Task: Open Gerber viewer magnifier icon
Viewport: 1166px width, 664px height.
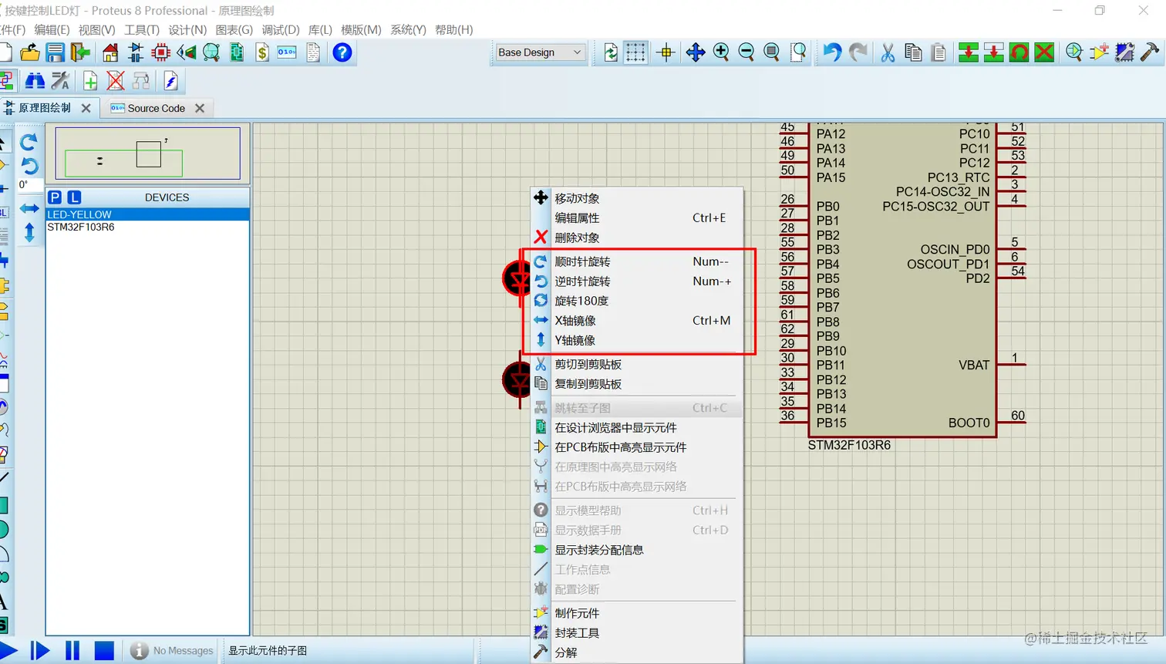Action: pyautogui.click(x=211, y=52)
